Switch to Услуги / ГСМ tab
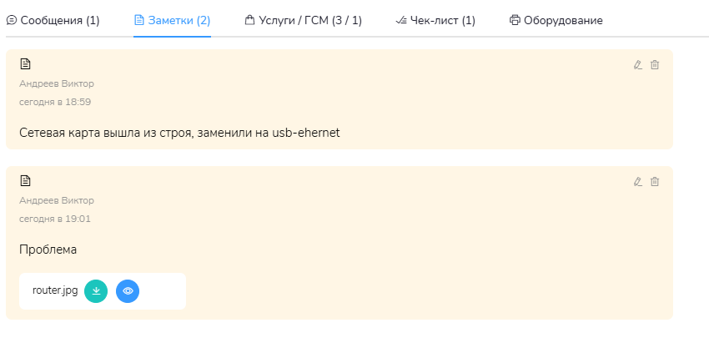709x353 pixels. click(x=304, y=20)
